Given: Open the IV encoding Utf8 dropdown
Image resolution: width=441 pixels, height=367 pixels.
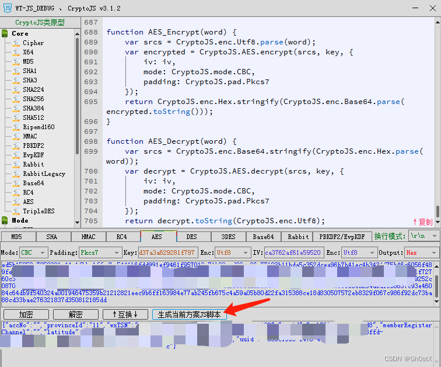Looking at the screenshot, I should (x=359, y=252).
